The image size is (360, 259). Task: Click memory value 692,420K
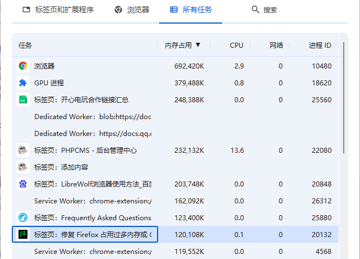pyautogui.click(x=189, y=66)
